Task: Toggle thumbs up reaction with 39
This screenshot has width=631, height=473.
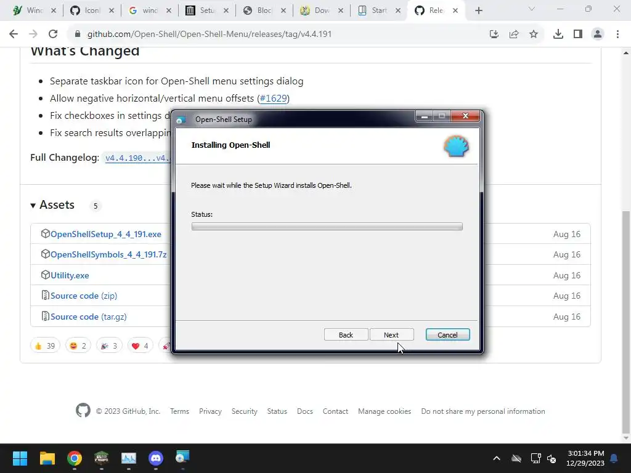Action: coord(45,346)
